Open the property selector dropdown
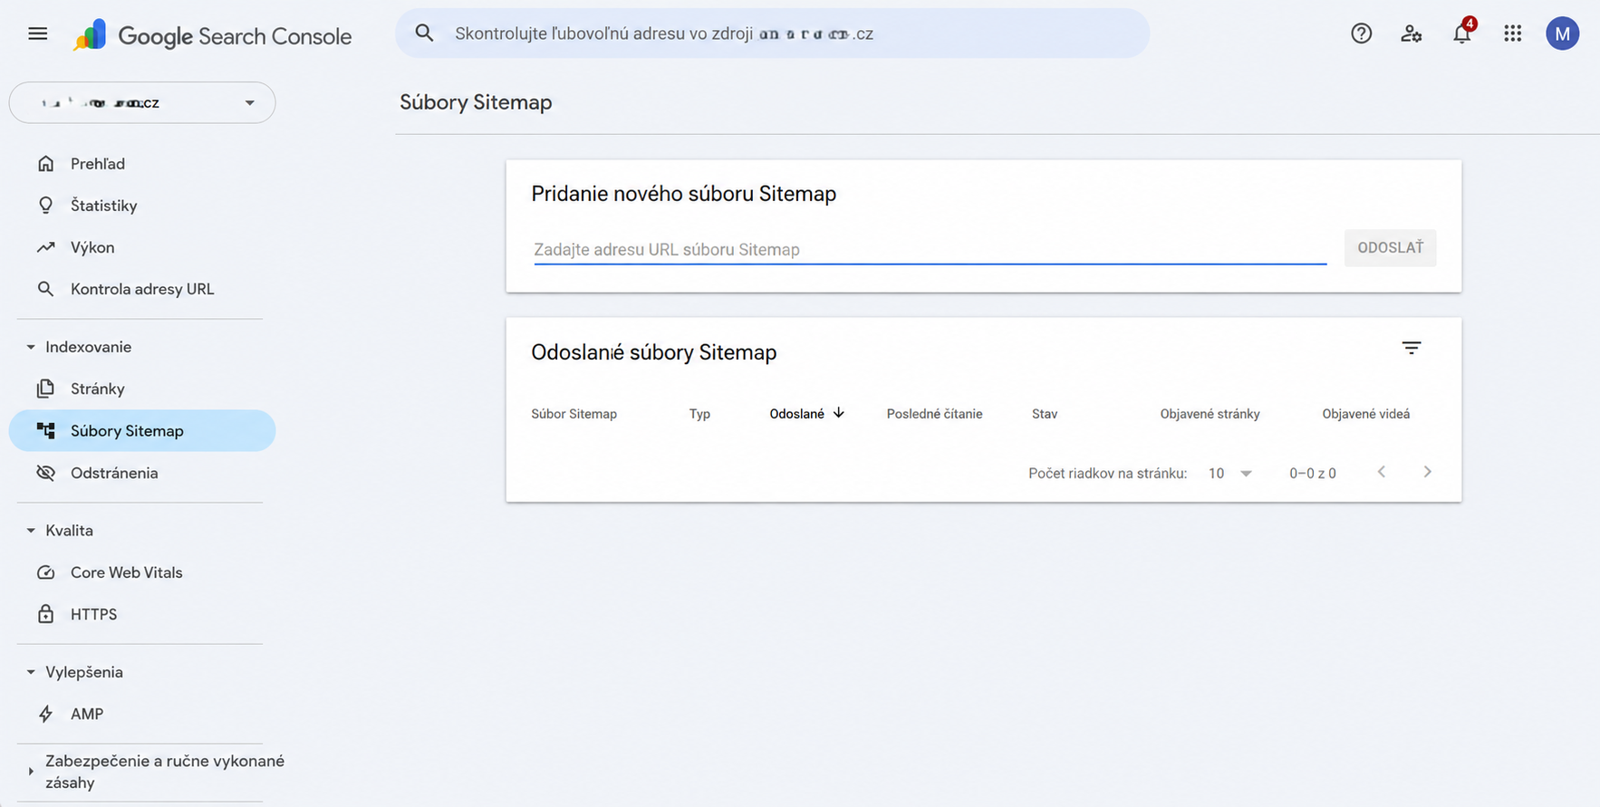 [142, 102]
